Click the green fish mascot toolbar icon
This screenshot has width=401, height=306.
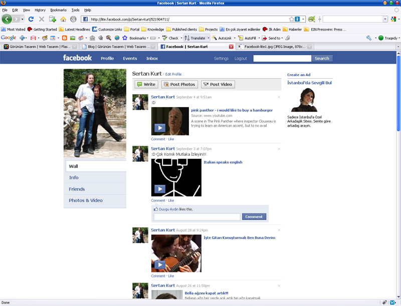311,19
